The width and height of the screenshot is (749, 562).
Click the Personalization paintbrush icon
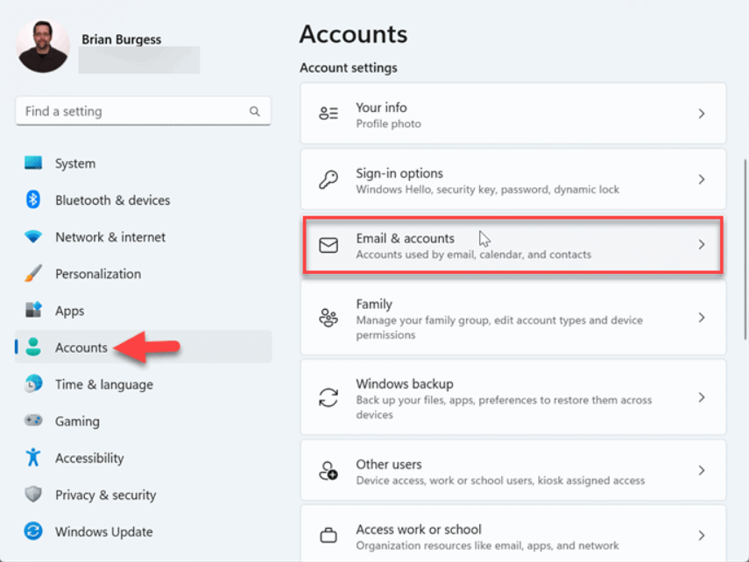pyautogui.click(x=33, y=274)
